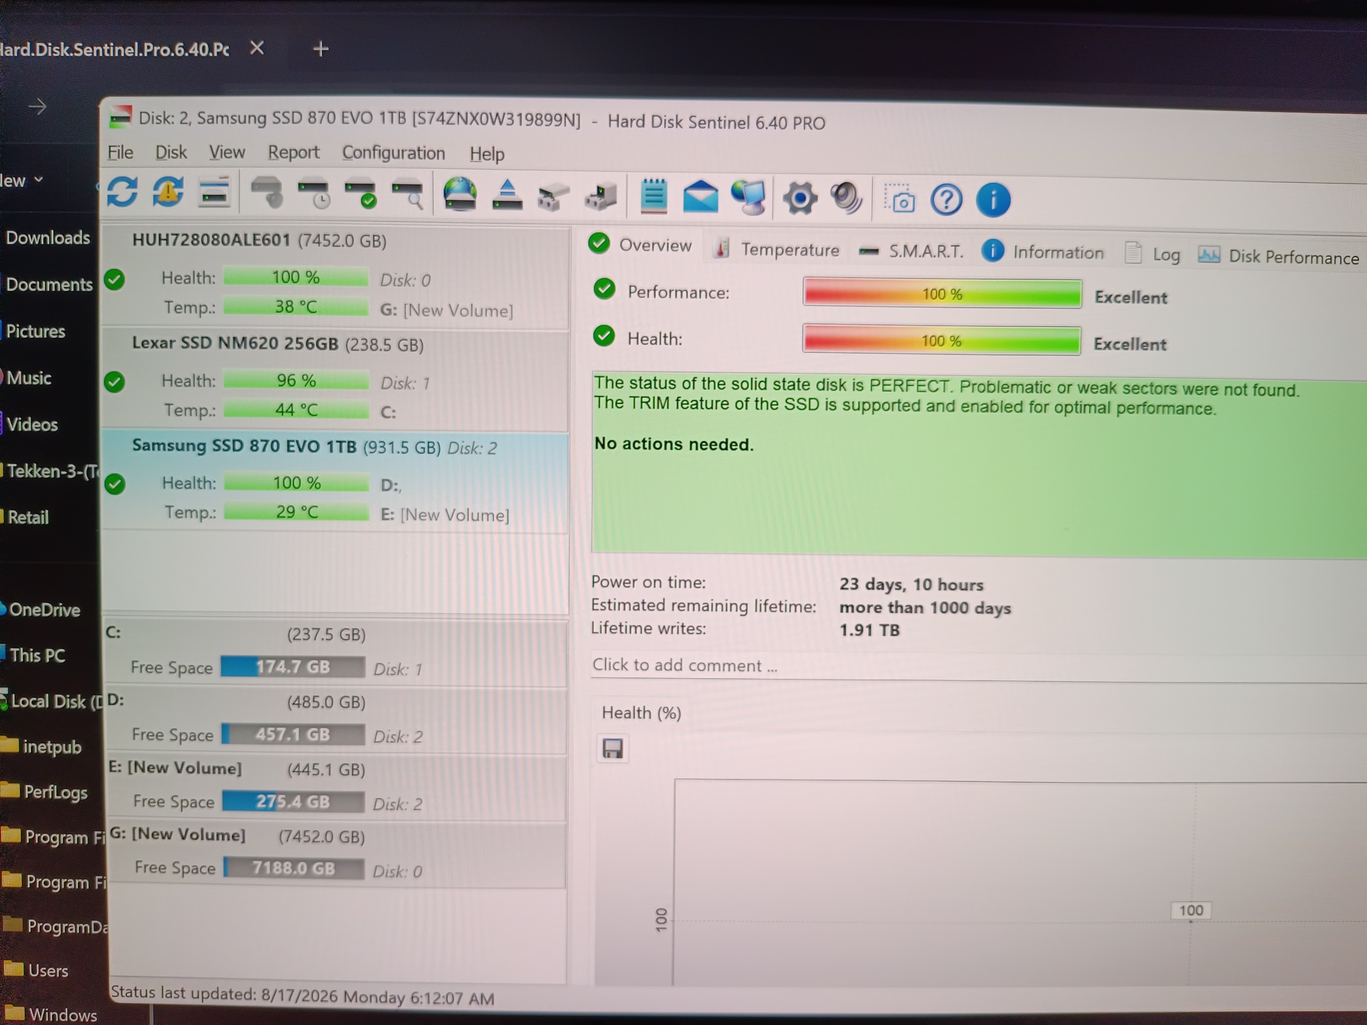Screen dimensions: 1367x1025
Task: Open the Help menu
Action: pos(487,154)
